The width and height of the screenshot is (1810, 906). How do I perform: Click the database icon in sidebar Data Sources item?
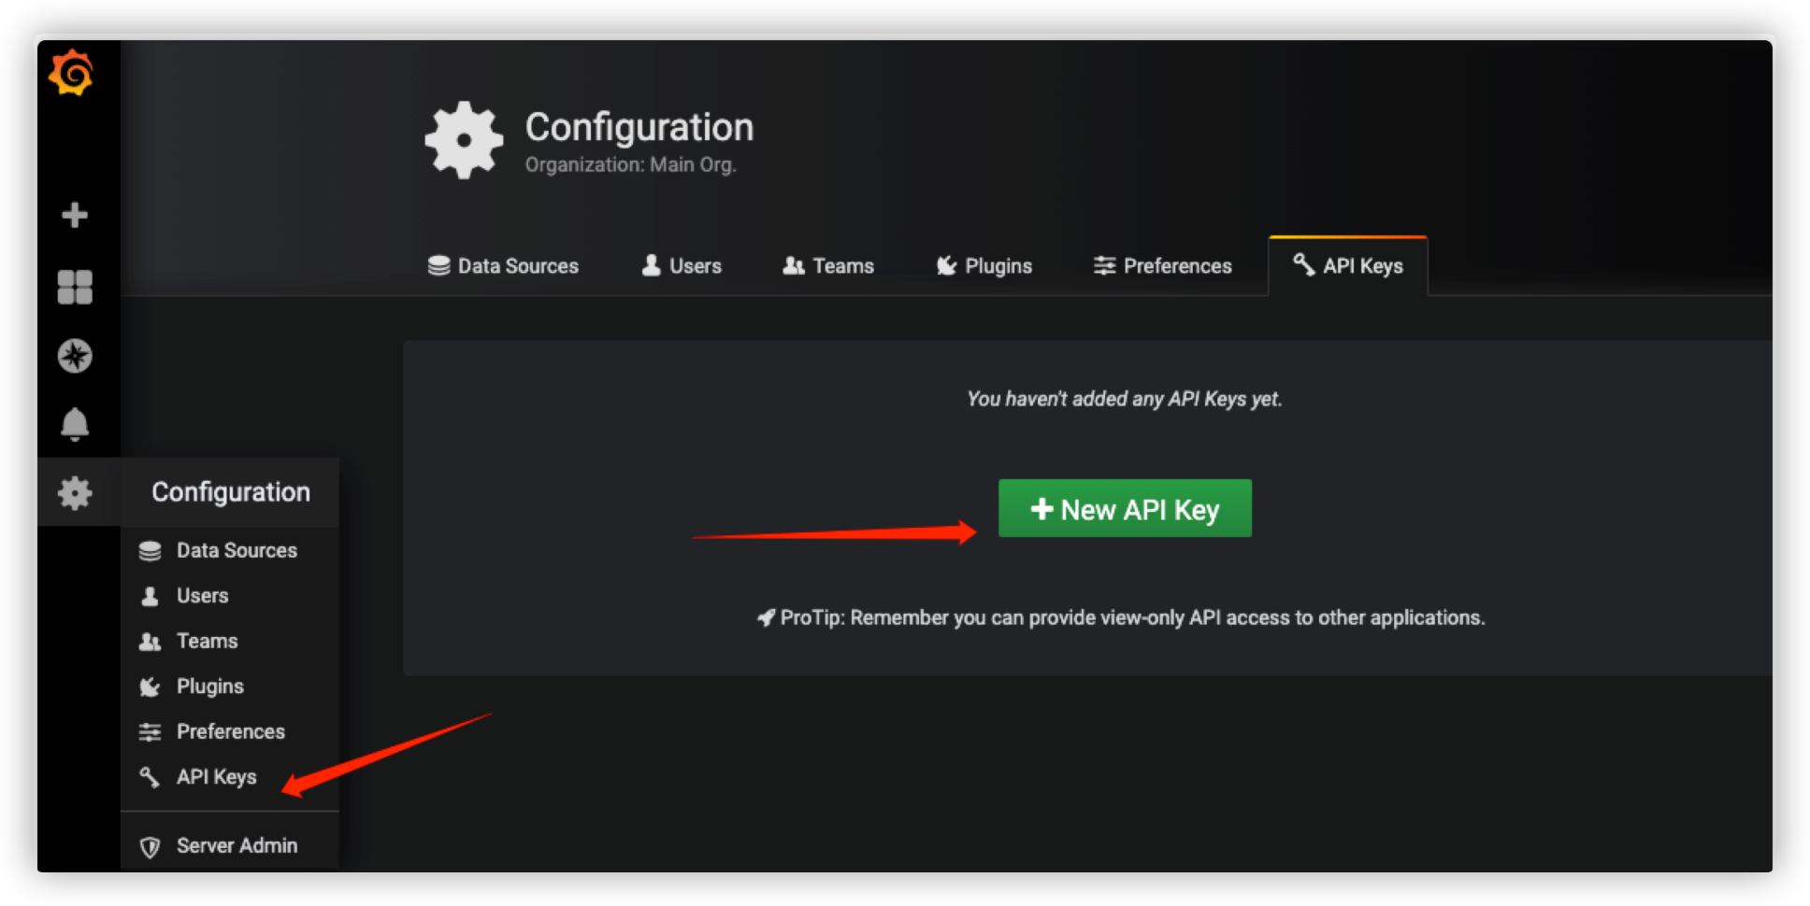(150, 551)
